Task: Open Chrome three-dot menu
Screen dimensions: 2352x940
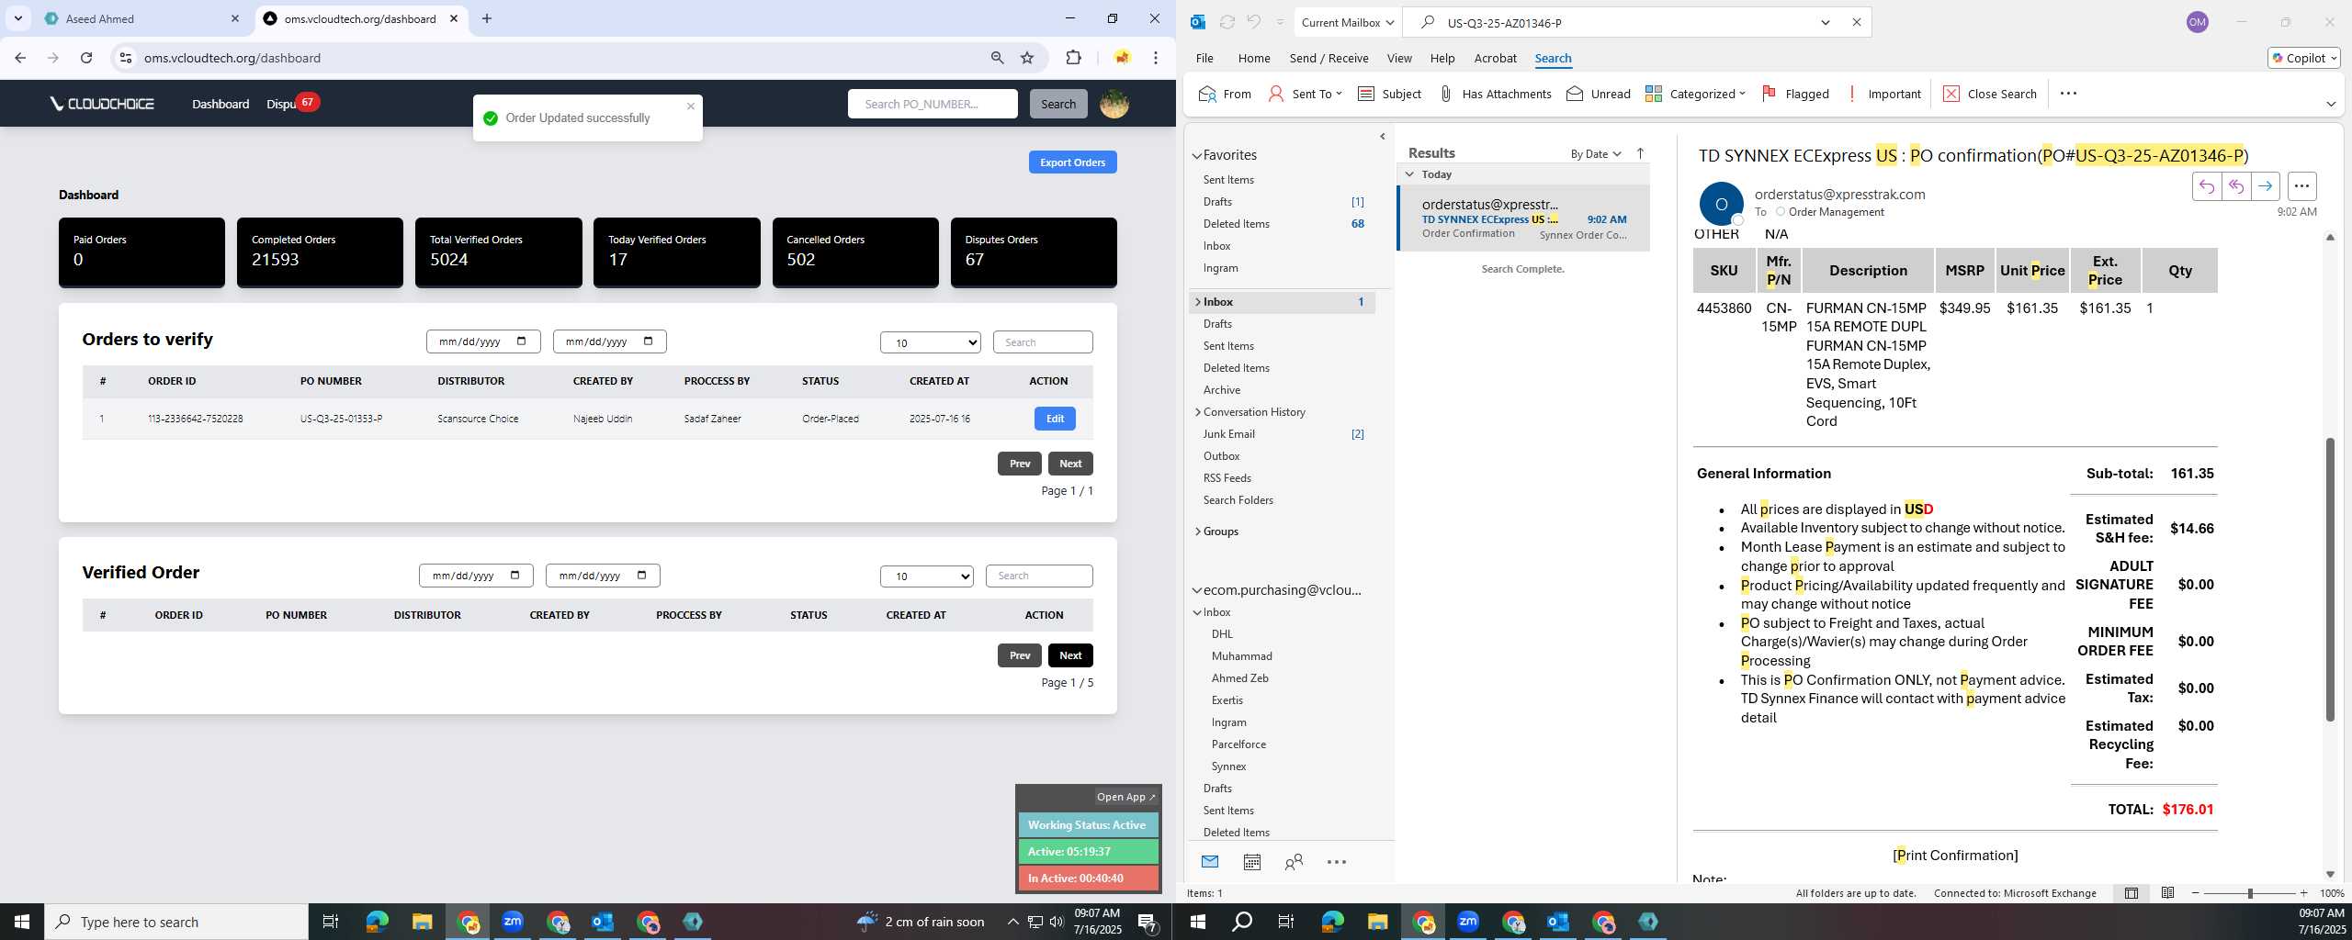Action: pos(1156,58)
